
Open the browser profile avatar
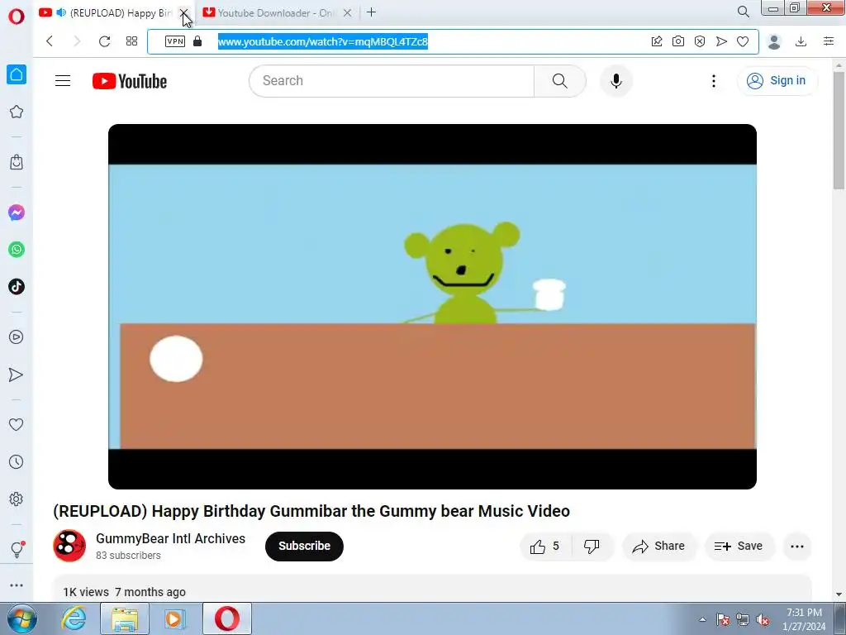click(774, 41)
